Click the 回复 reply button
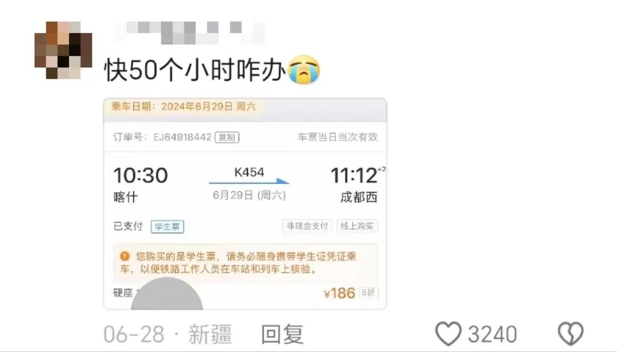 [x=283, y=334]
